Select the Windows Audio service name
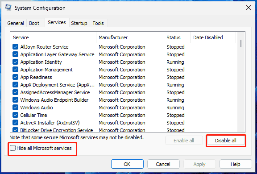257x174 pixels. click(37, 108)
